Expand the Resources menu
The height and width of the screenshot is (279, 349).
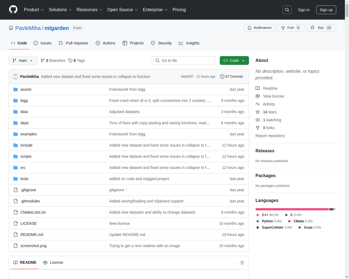click(x=89, y=10)
